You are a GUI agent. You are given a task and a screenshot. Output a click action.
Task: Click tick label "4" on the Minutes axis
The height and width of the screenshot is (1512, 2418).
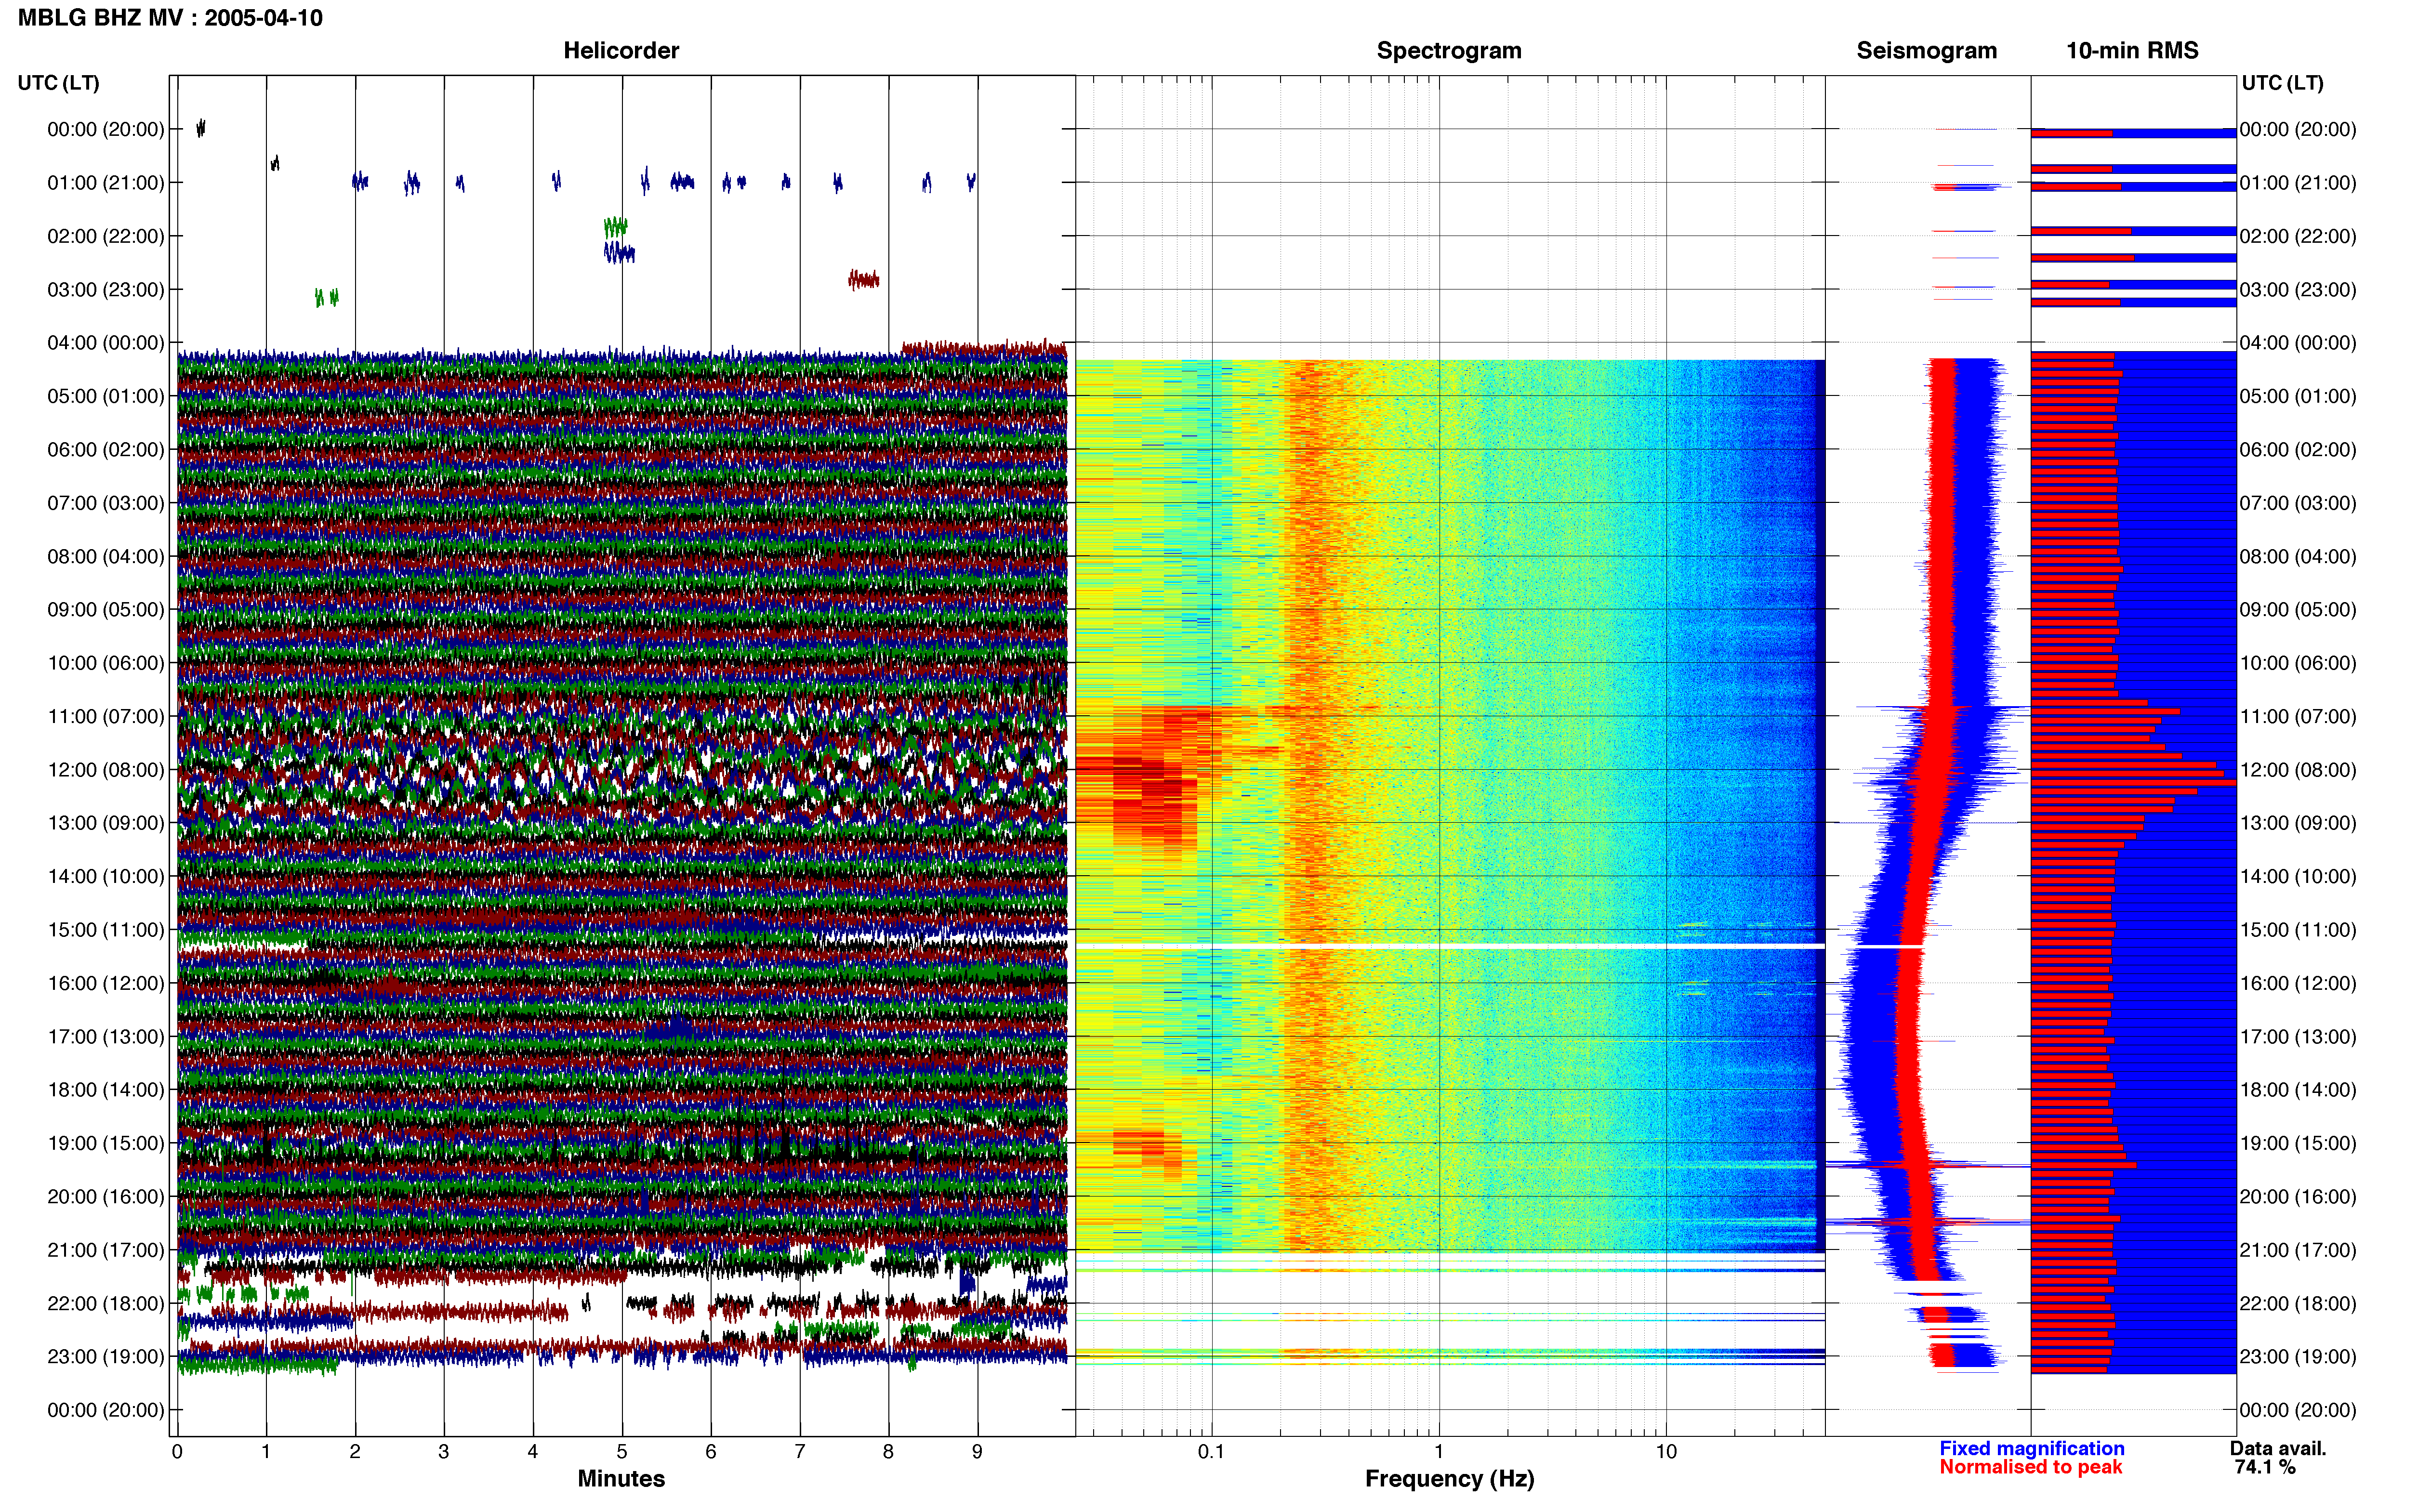pos(533,1452)
